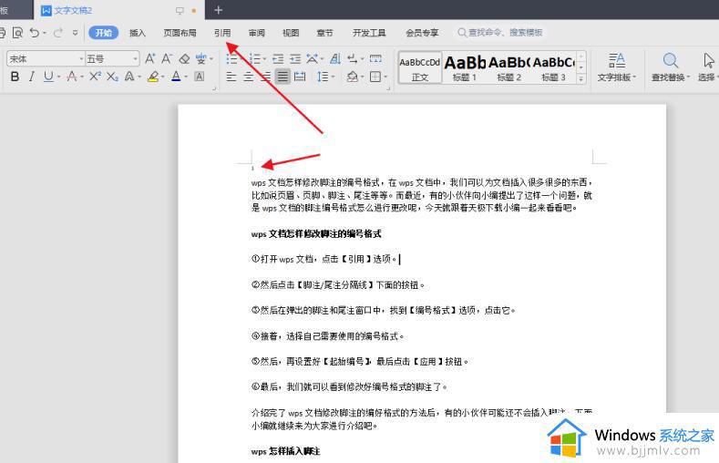Toggle superscript formatting
The image size is (719, 463).
point(95,76)
